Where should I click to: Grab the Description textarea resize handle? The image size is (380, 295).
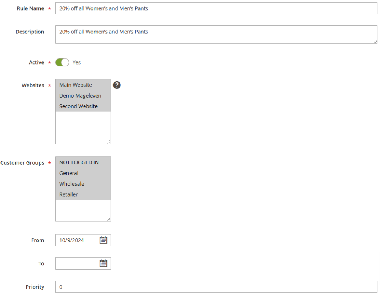(x=375, y=41)
